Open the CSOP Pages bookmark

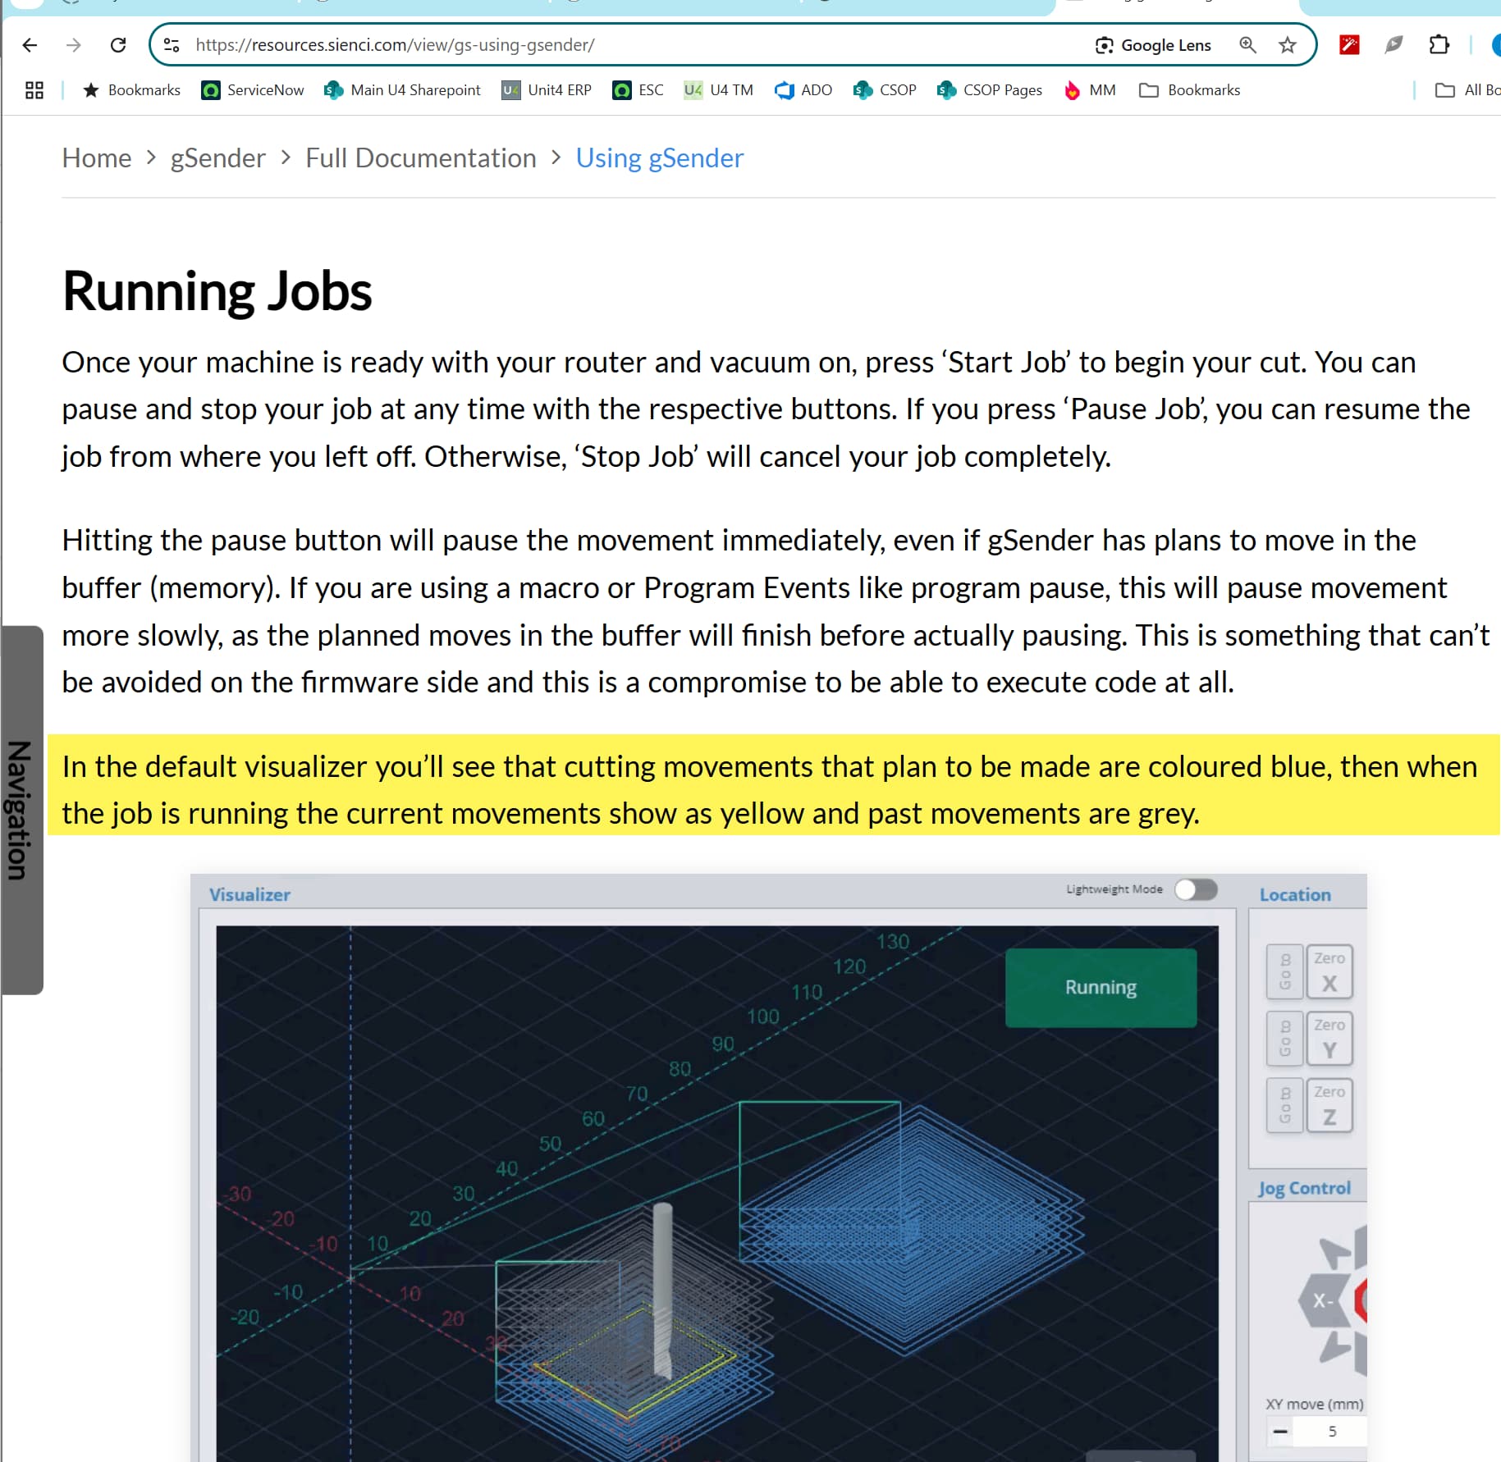pyautogui.click(x=989, y=90)
